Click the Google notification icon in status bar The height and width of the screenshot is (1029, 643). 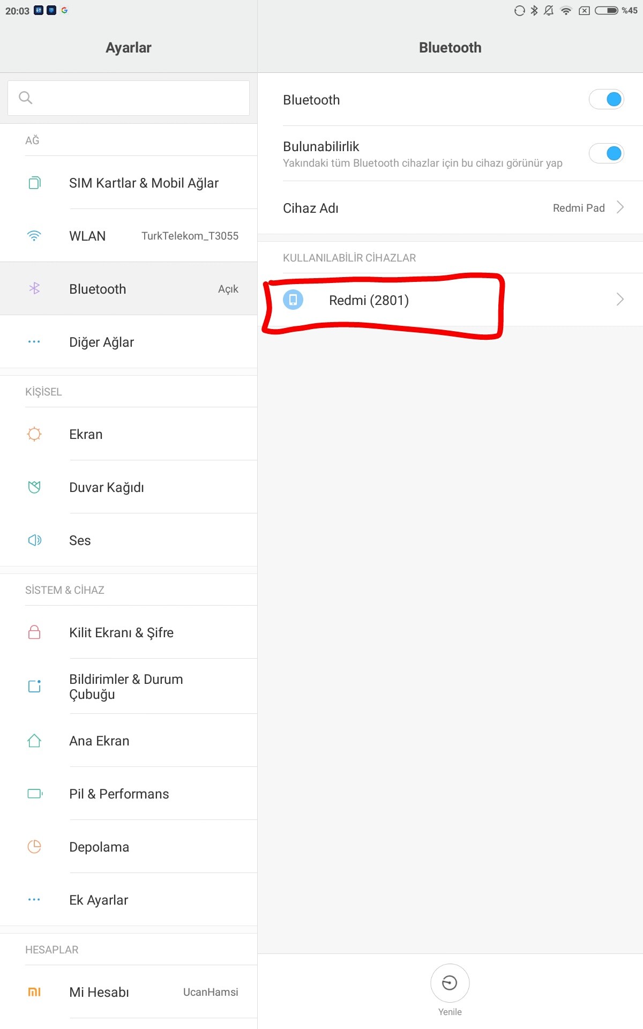click(x=64, y=10)
